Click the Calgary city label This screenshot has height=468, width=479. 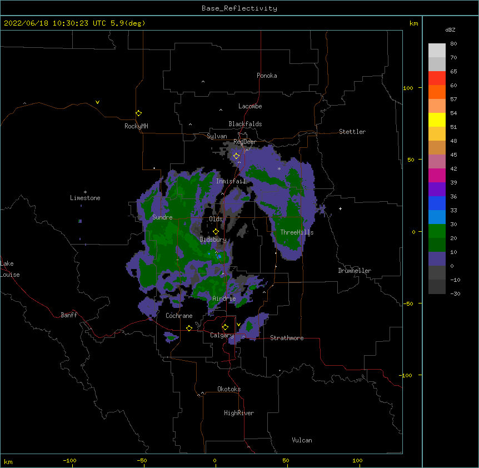(222, 335)
